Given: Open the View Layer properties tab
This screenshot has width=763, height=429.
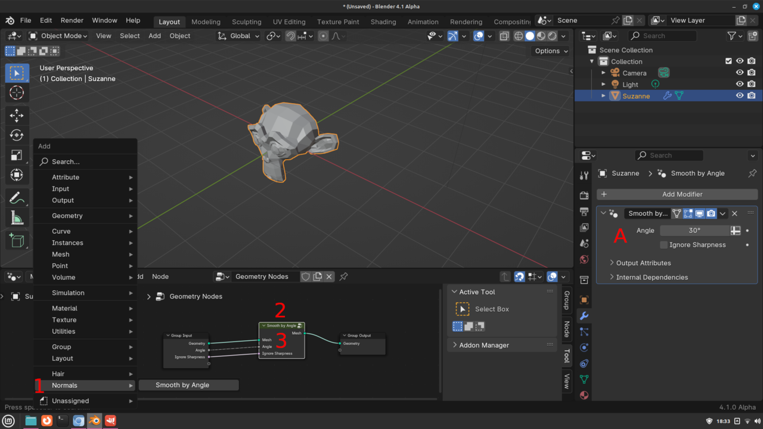Looking at the screenshot, I should pyautogui.click(x=584, y=228).
